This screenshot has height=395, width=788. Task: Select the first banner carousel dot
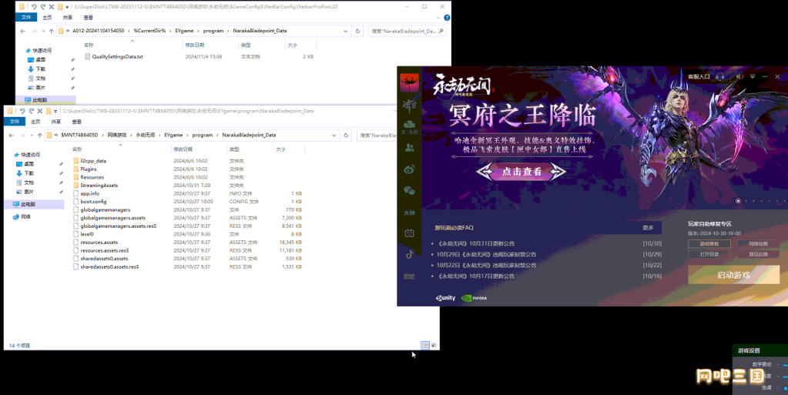[x=738, y=201]
